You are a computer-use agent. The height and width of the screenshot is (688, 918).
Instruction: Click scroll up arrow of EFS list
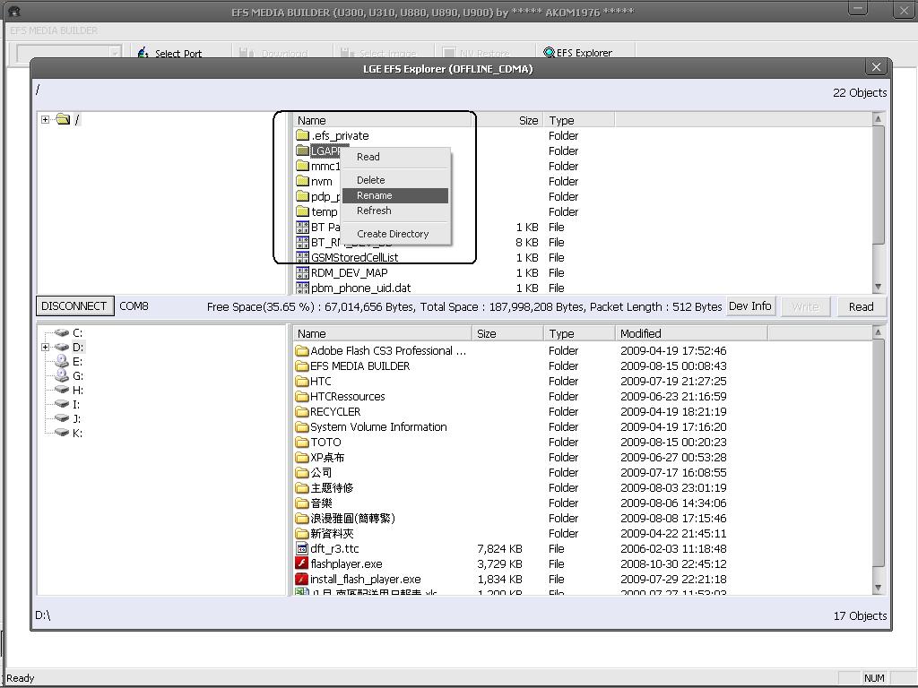click(878, 119)
